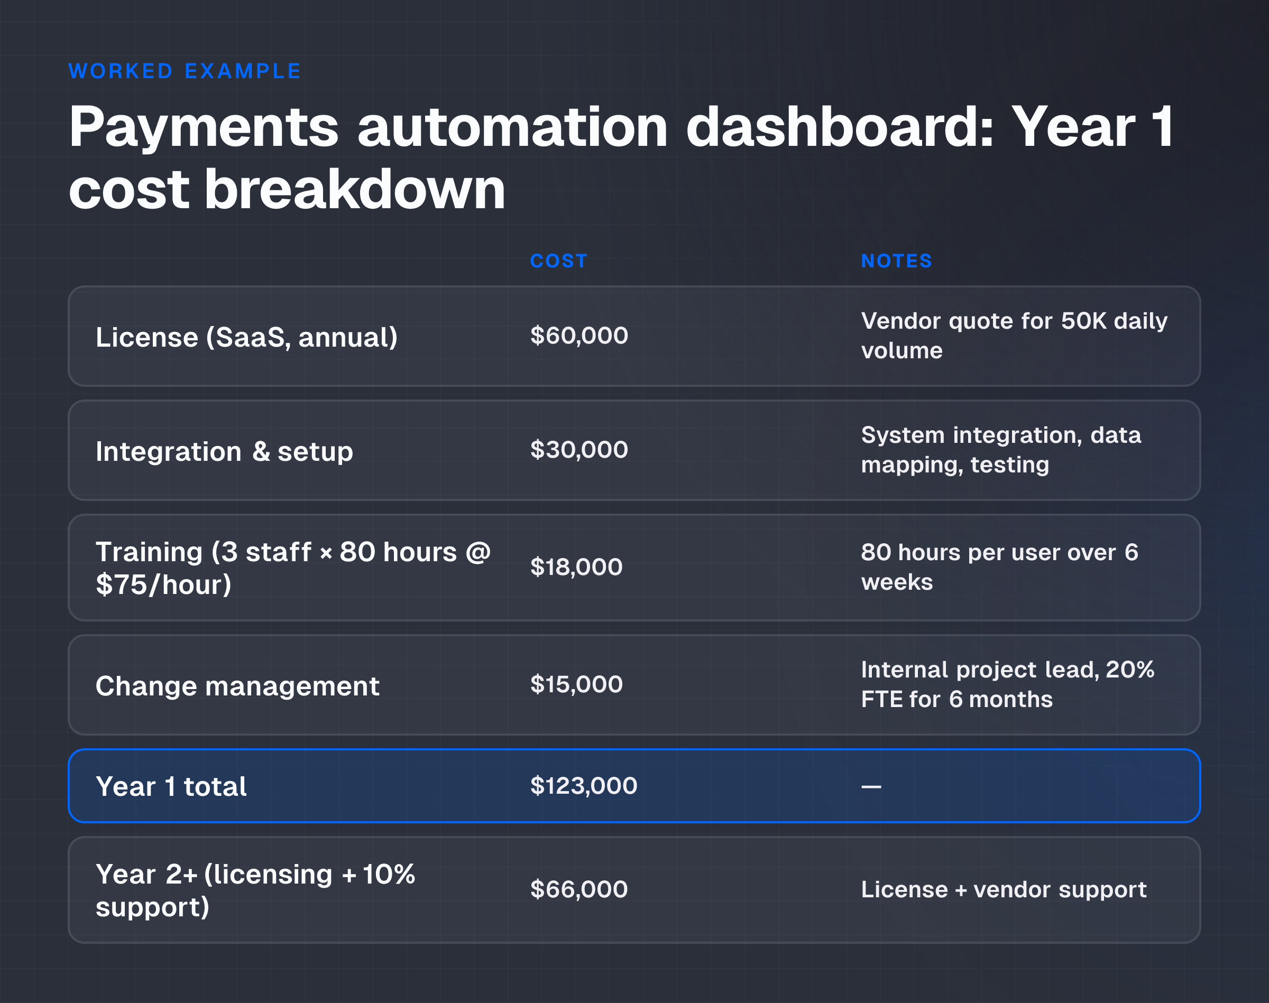
Task: Click the NOTES column header
Action: [x=897, y=261]
